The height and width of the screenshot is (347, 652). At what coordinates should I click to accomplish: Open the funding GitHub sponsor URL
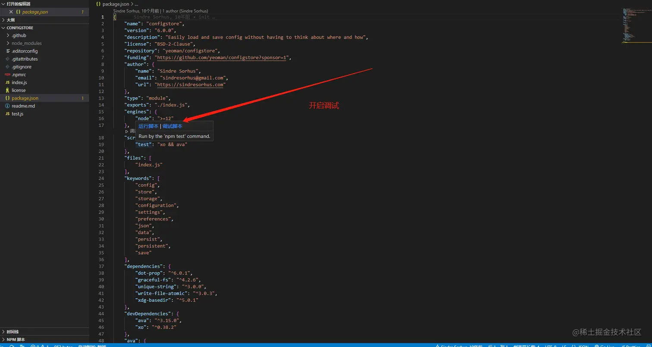click(222, 58)
